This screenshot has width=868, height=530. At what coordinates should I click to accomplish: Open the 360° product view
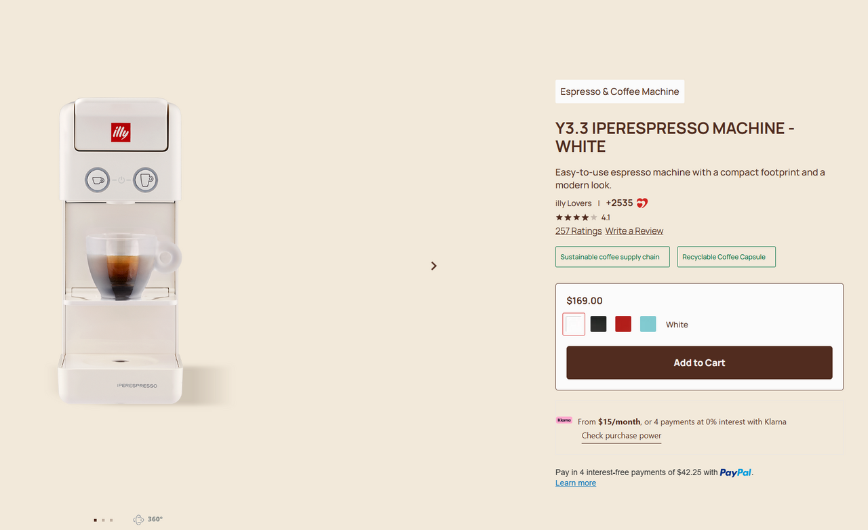click(x=148, y=519)
